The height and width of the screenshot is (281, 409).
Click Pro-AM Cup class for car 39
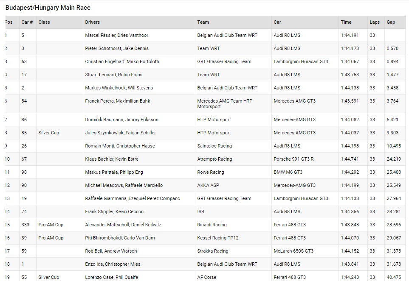[51, 238]
